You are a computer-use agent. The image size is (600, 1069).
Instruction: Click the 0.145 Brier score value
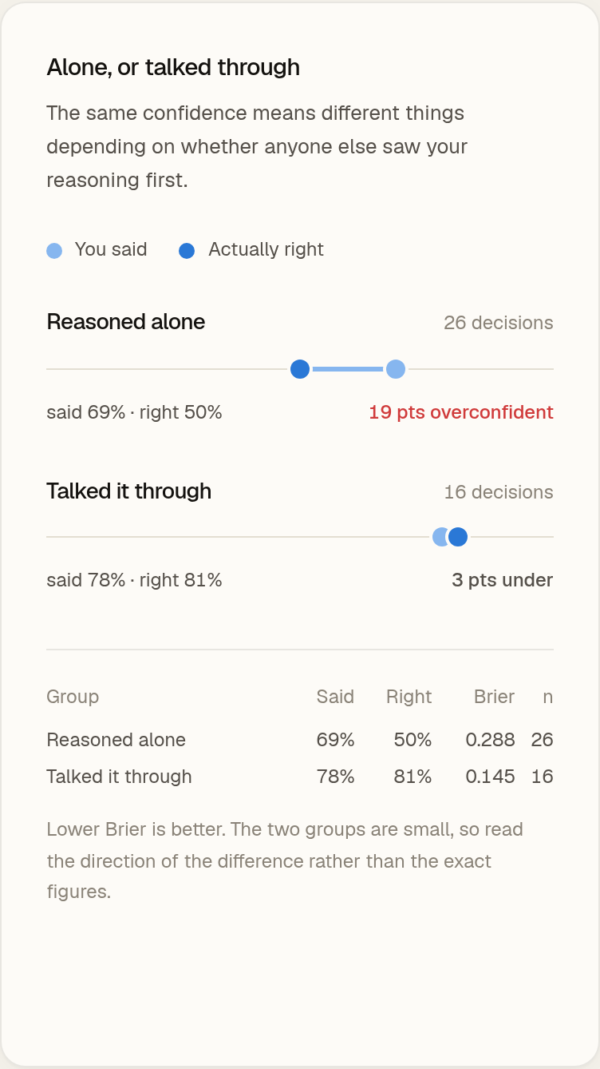[x=491, y=777]
